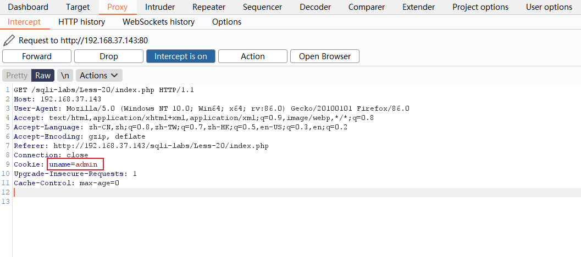This screenshot has height=257, width=581.
Task: Click empty line 12 in request editor
Action: 296,192
